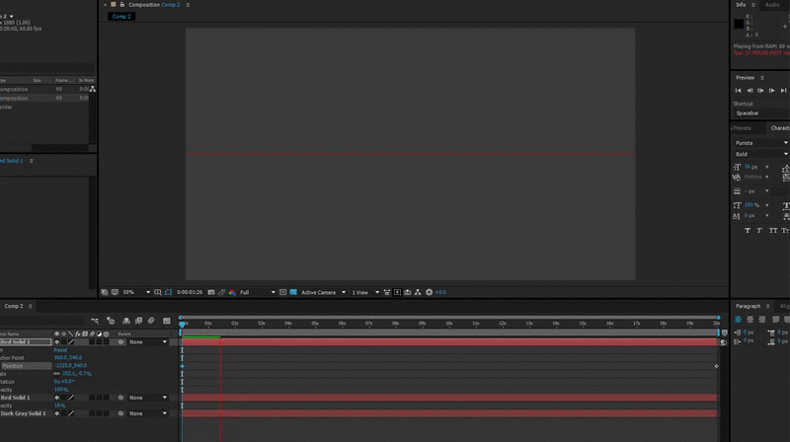Screen dimensions: 790x442
Task: Play the preview from Preview panel
Action: coord(760,91)
